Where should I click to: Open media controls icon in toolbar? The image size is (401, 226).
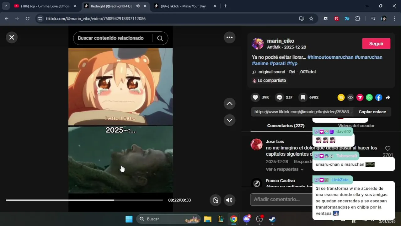click(x=373, y=19)
